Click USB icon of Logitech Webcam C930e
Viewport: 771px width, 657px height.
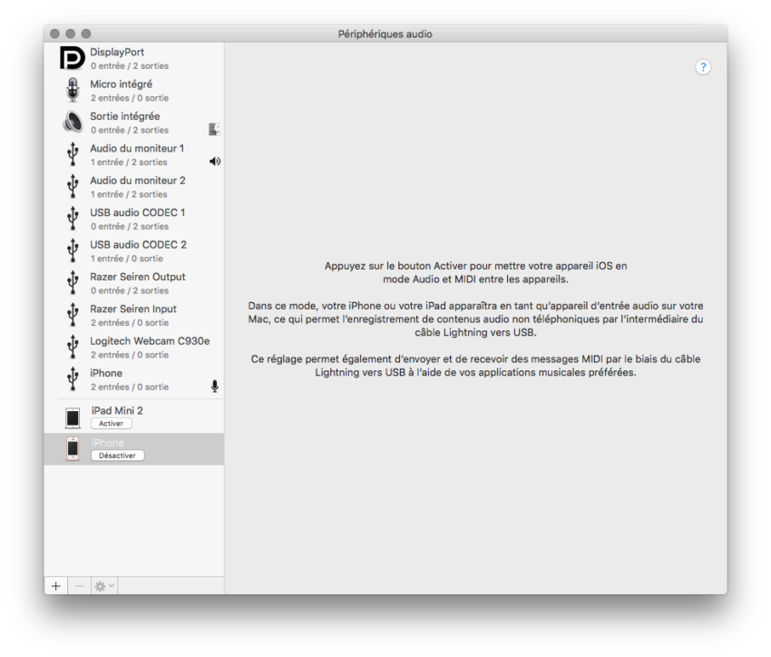tap(73, 348)
